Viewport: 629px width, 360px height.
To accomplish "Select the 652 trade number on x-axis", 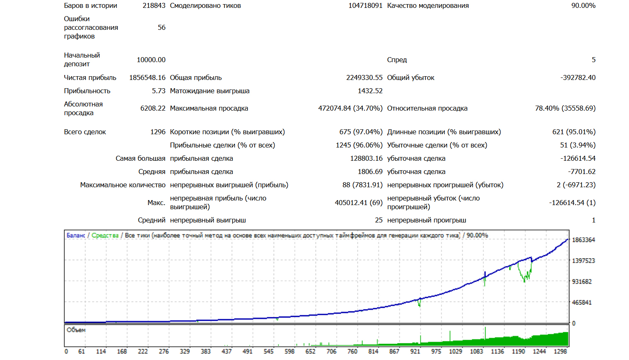I will [311, 351].
